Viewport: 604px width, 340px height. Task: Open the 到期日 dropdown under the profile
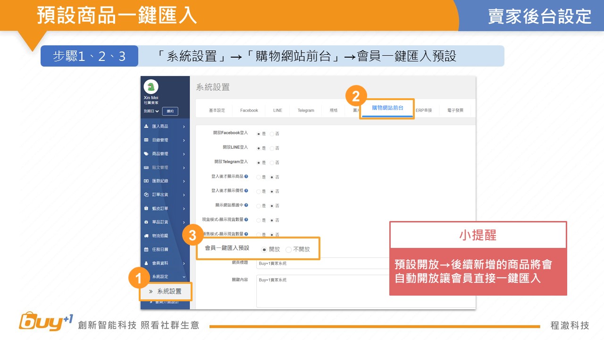(x=151, y=111)
